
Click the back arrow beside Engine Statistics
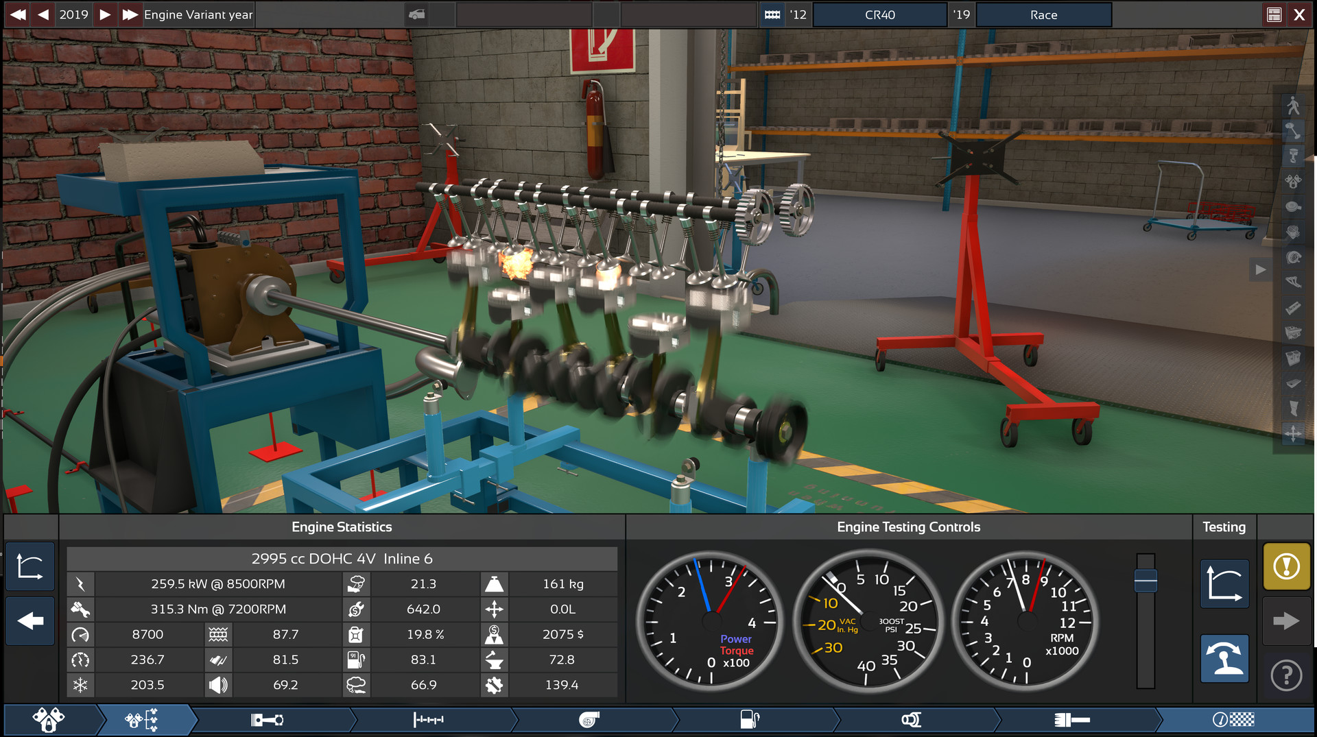(x=30, y=620)
